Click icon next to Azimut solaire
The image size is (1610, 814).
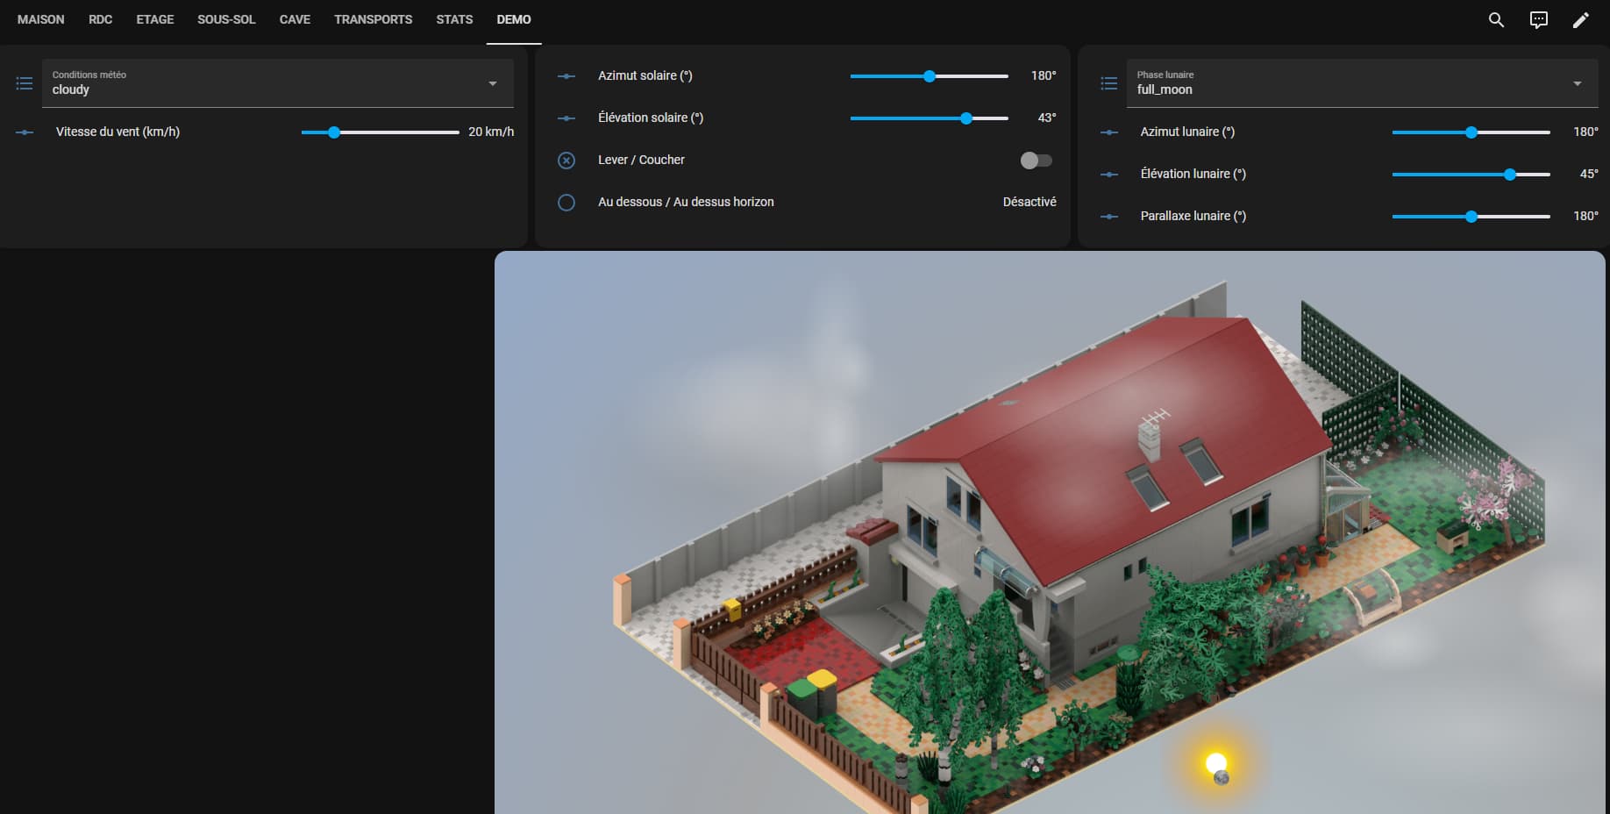point(566,75)
